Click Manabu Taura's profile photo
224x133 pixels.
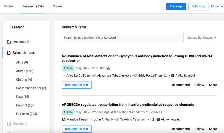(64, 120)
